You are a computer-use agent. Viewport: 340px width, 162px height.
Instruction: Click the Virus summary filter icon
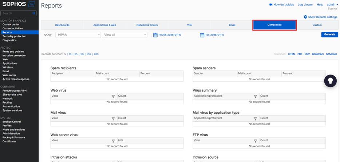255,96
